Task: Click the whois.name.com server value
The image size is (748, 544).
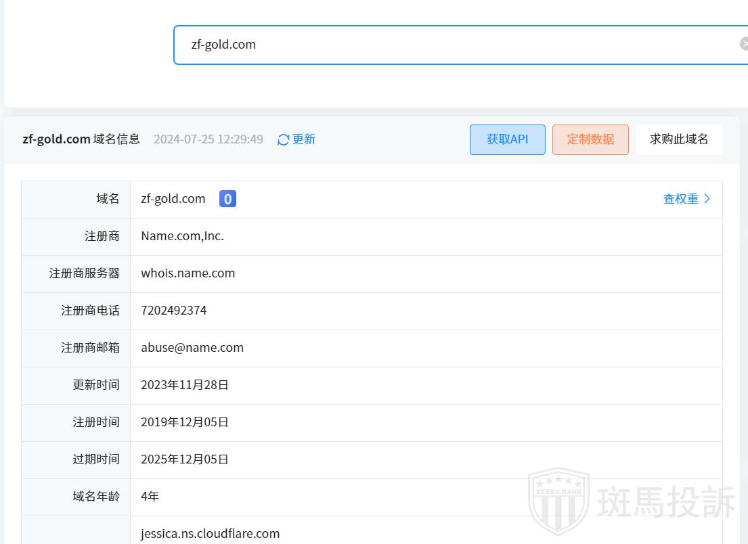Action: point(188,273)
